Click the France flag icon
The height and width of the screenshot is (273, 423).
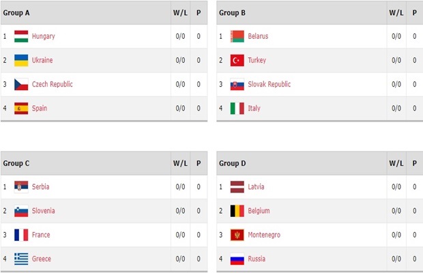(21, 235)
